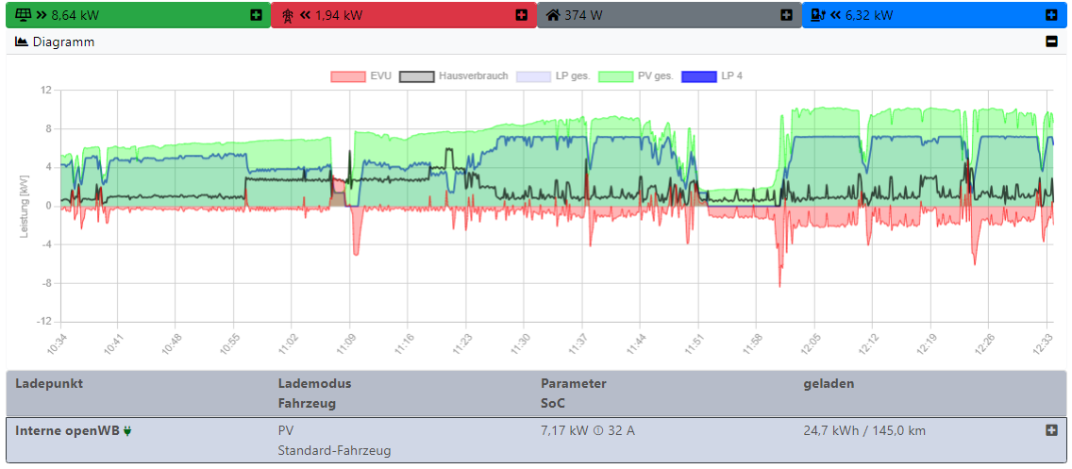Screen dimensions: 1072x469
Task: Select the Standard-Fahrzeug vehicle text
Action: tap(334, 451)
